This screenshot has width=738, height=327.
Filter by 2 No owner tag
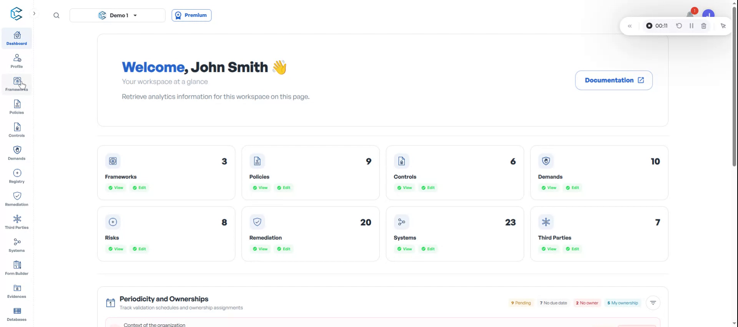pos(587,303)
